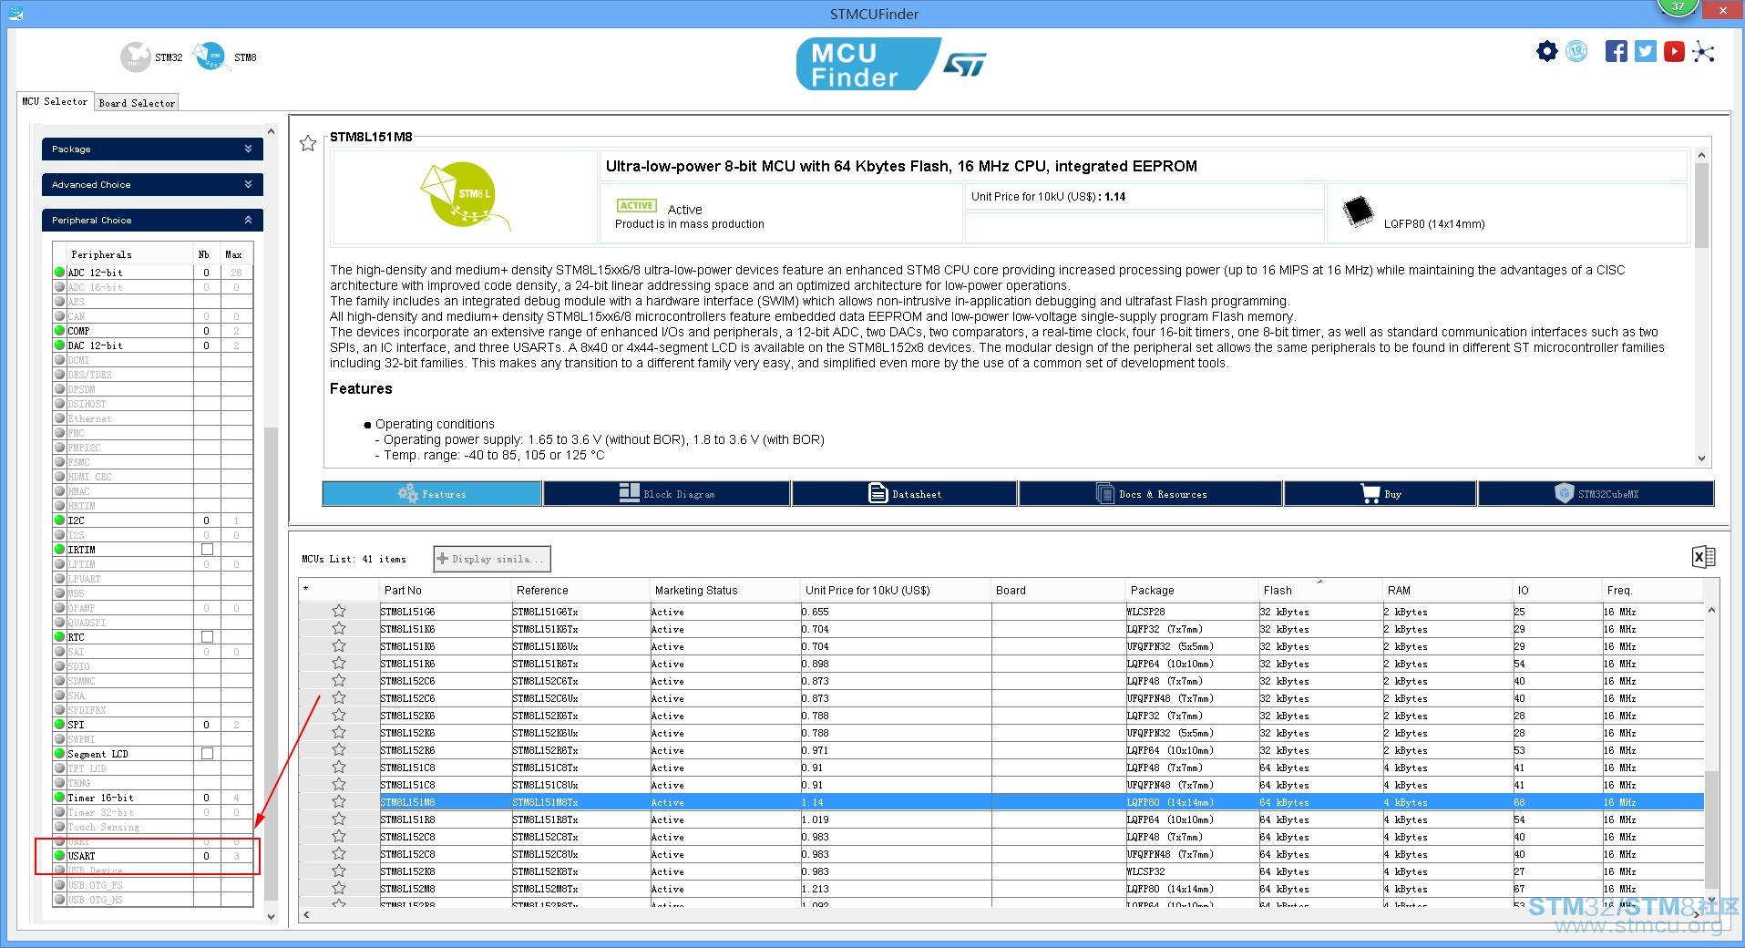Screen dimensions: 1745x948
Task: Star the STM8L151R6Tx row
Action: tap(339, 664)
